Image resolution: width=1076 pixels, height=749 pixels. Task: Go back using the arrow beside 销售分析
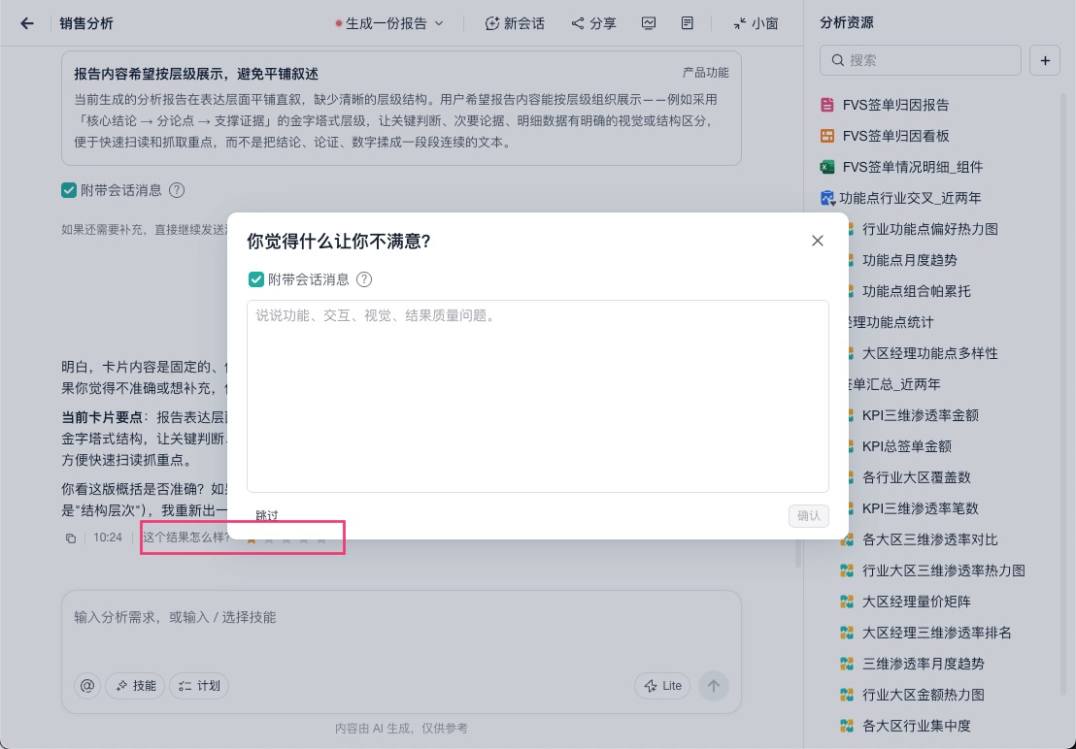[x=27, y=23]
